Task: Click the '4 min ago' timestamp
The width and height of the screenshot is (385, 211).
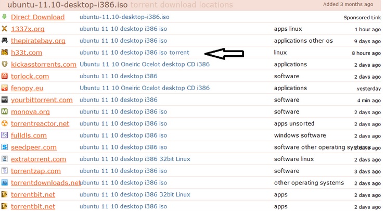Action: 369,101
